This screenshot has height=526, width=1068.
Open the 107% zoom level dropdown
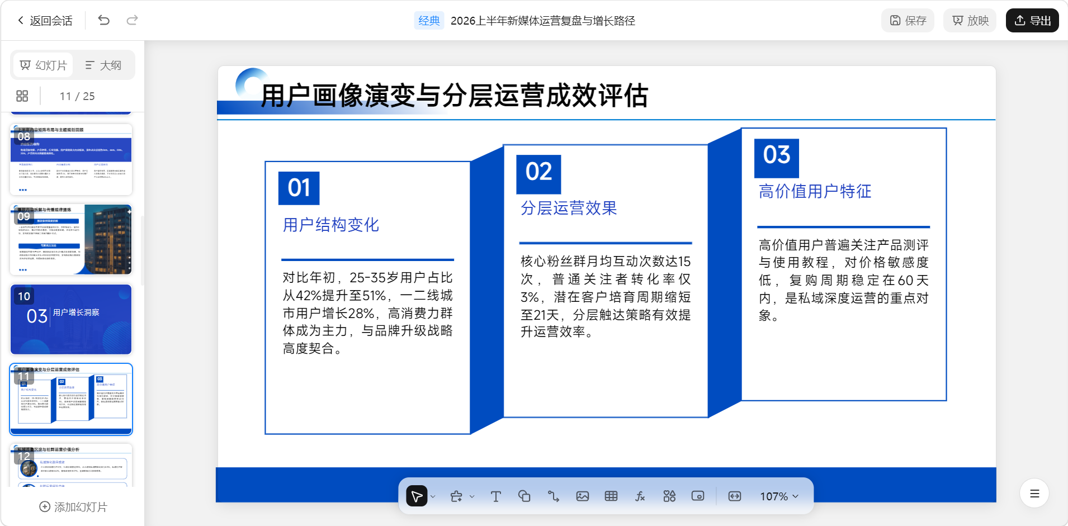[779, 496]
